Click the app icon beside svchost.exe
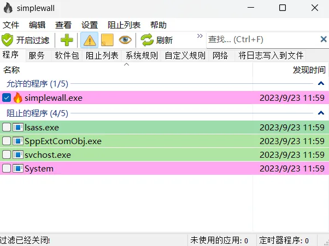This screenshot has width=329, height=246. tap(18, 155)
